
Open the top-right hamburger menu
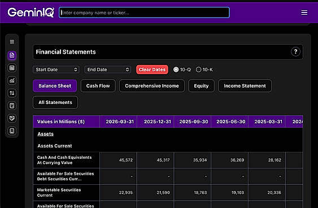pyautogui.click(x=304, y=12)
